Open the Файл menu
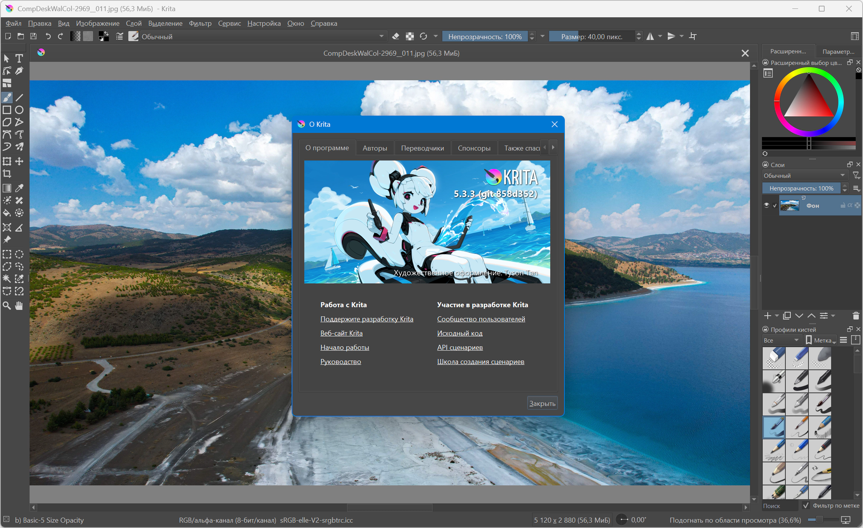Image resolution: width=863 pixels, height=528 pixels. (13, 23)
